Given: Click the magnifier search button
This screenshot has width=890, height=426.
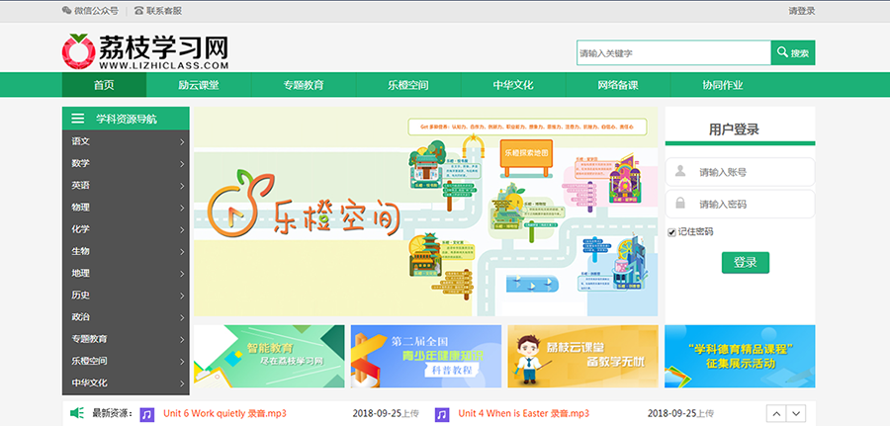Looking at the screenshot, I should [792, 53].
